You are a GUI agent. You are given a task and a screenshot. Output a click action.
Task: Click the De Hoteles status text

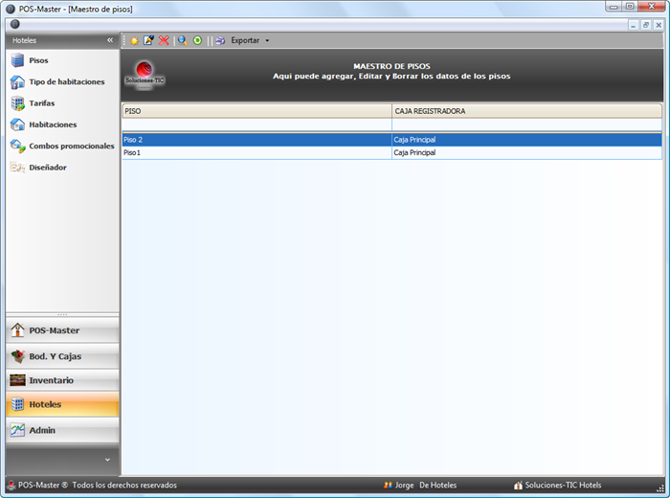click(x=438, y=486)
